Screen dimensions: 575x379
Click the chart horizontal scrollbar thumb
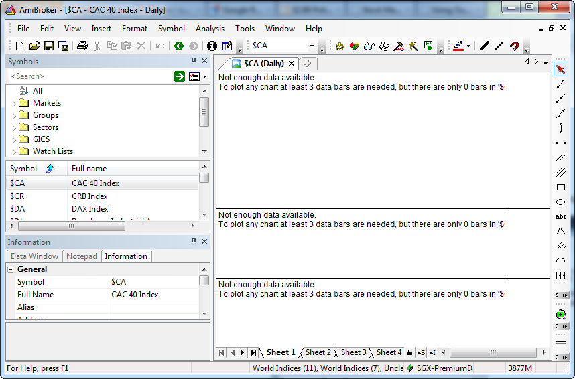tap(493, 353)
